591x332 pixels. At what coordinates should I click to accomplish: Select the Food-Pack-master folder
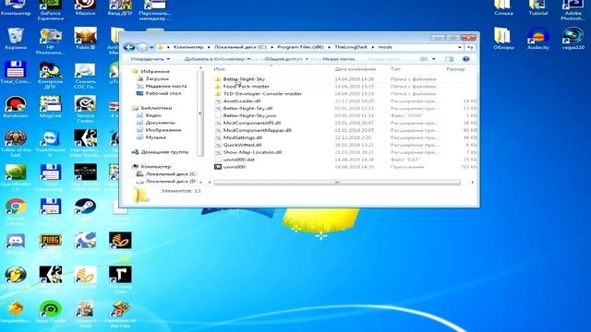[x=246, y=86]
